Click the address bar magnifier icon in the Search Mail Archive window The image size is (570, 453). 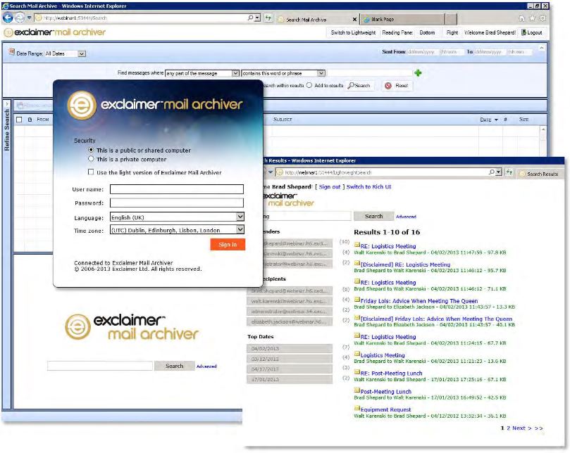(x=250, y=18)
